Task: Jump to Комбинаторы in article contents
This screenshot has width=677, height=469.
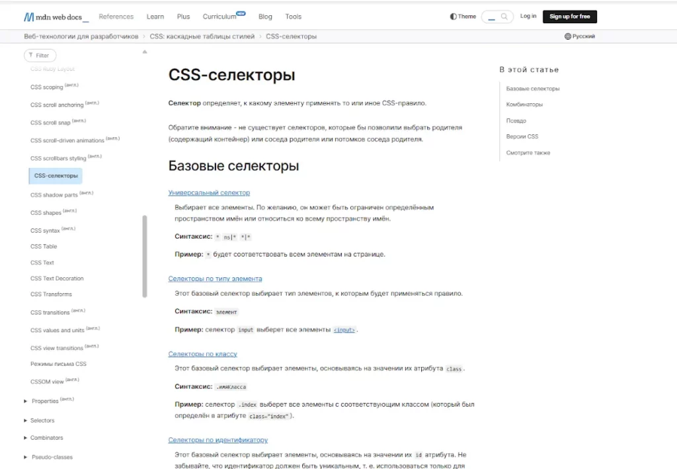Action: coord(524,105)
